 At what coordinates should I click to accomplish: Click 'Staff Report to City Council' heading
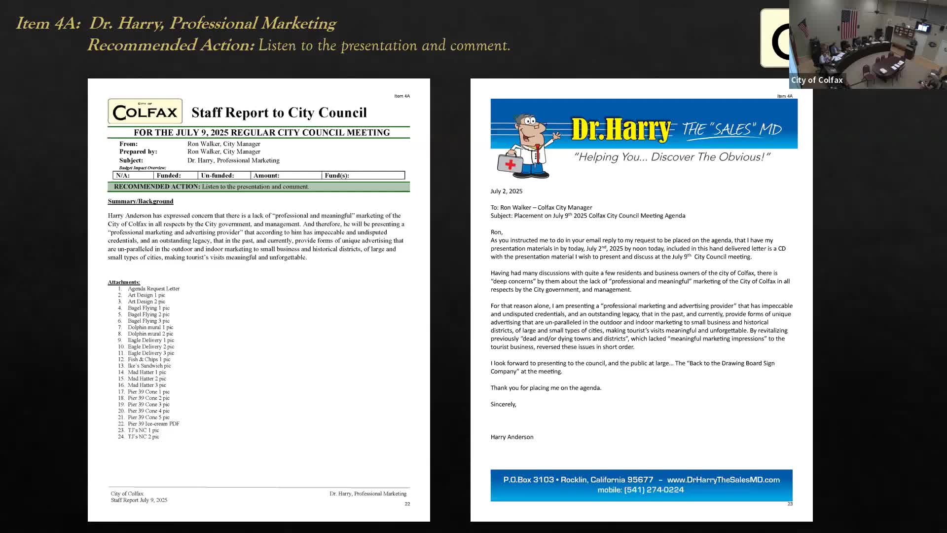coord(279,113)
